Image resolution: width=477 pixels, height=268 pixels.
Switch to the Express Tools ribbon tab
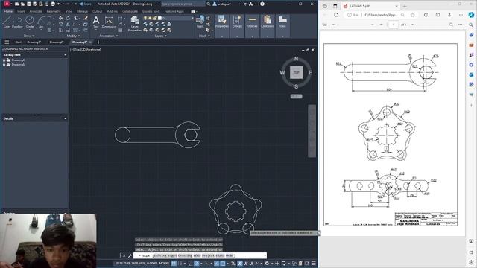coord(151,11)
